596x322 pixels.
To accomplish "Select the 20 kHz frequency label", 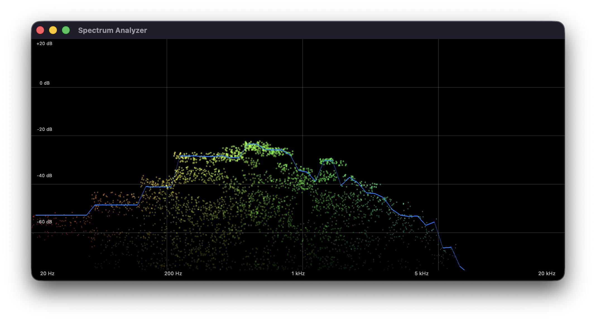I will (x=547, y=274).
